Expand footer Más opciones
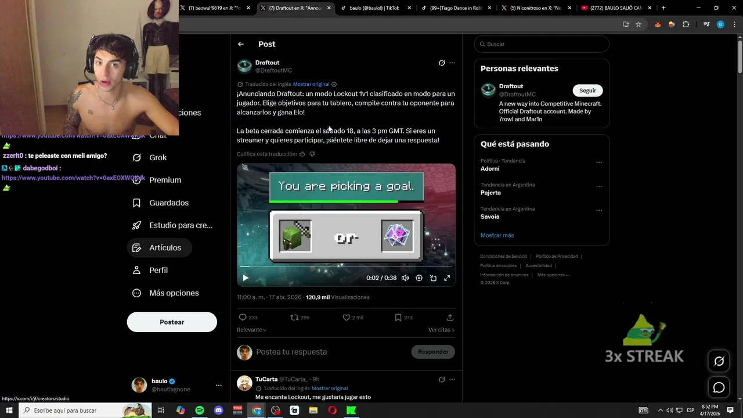Screen dimensions: 743x418 click(553, 275)
